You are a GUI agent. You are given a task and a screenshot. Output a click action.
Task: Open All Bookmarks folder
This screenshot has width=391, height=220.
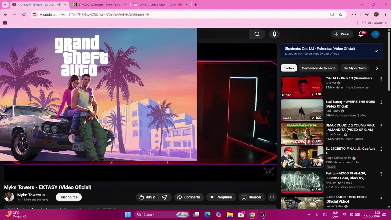[374, 23]
